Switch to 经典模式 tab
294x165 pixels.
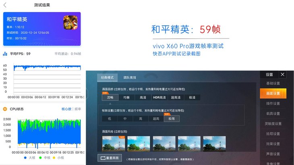tap(108, 77)
